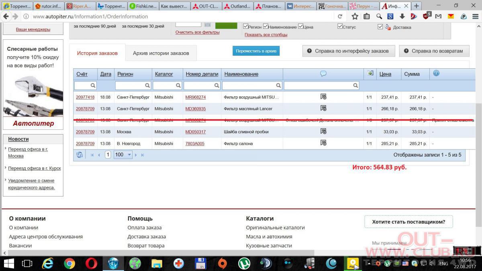482x271 pixels.
Task: Toggle the Доставка column checkbox
Action: tap(380, 26)
